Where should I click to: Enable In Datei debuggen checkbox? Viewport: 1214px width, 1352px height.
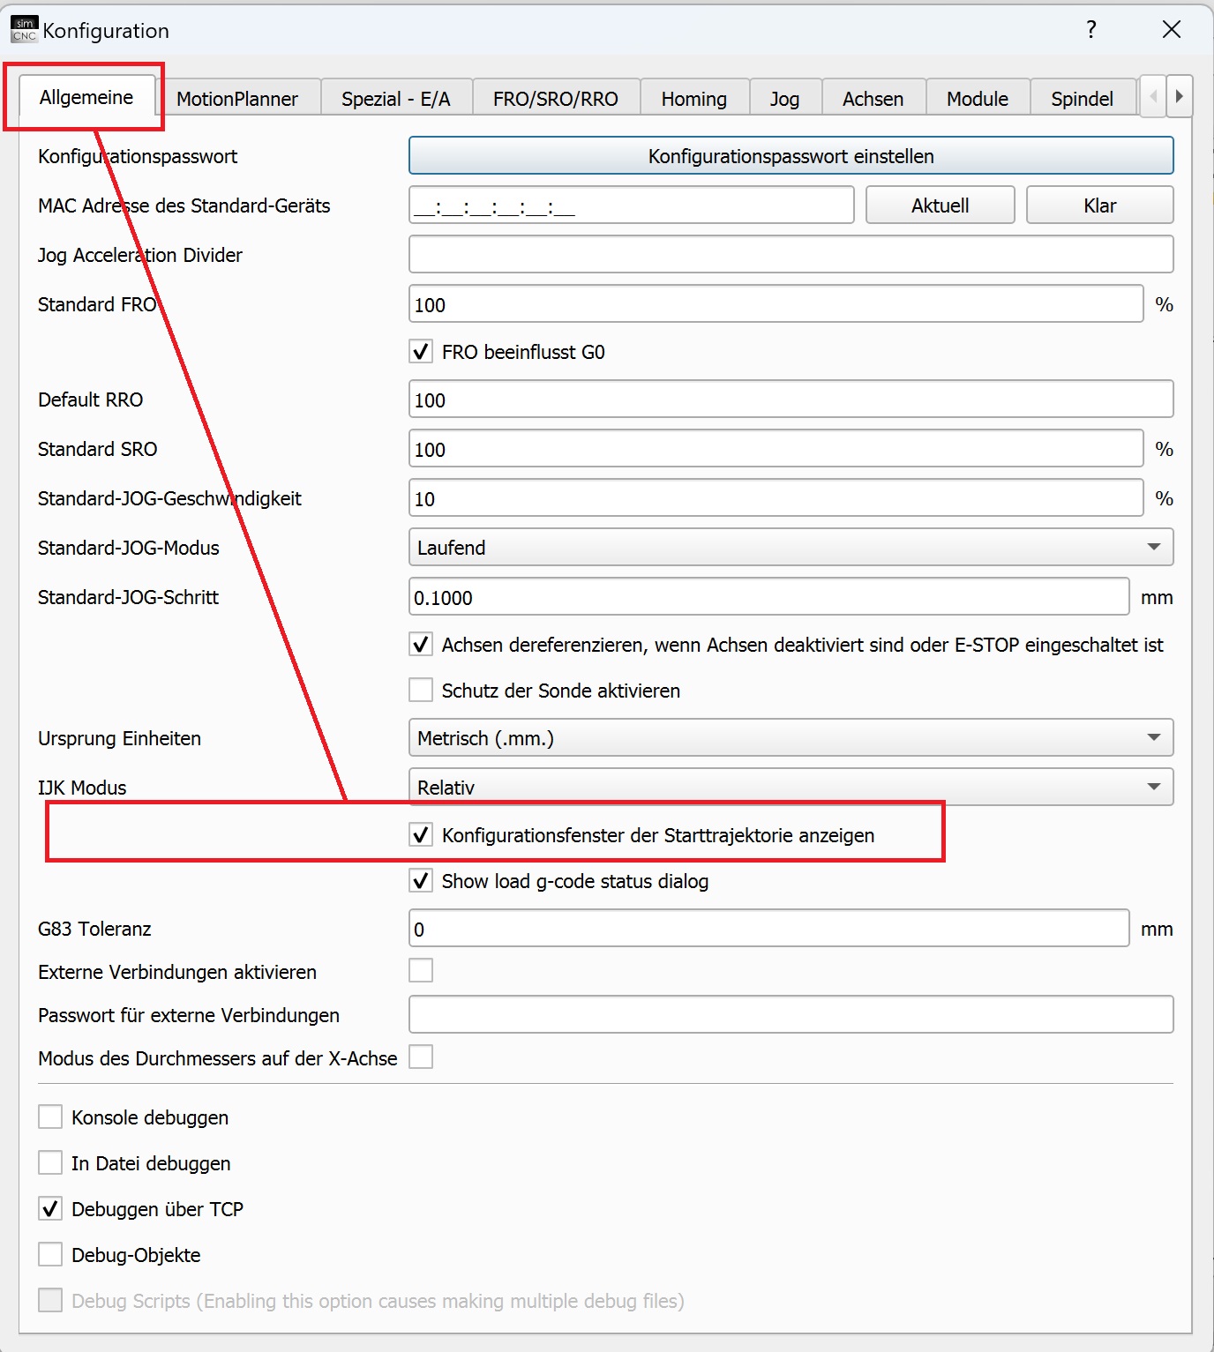click(x=50, y=1163)
